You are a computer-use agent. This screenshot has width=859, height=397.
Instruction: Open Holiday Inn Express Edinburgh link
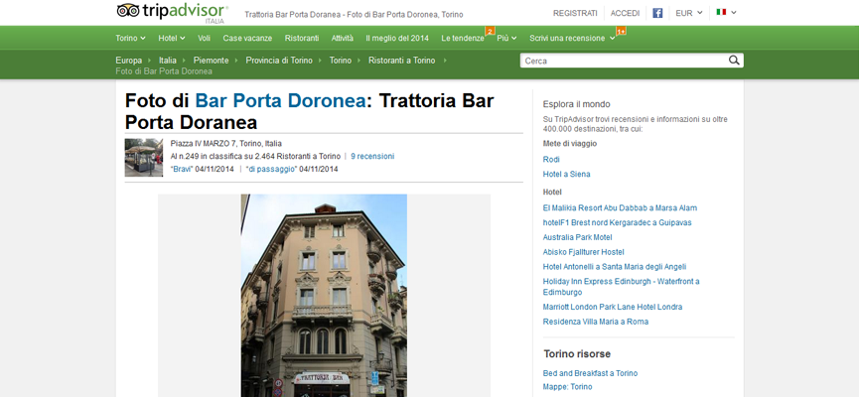(622, 287)
